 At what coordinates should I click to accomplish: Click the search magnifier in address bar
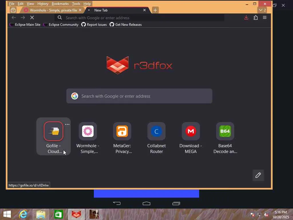tap(60, 17)
